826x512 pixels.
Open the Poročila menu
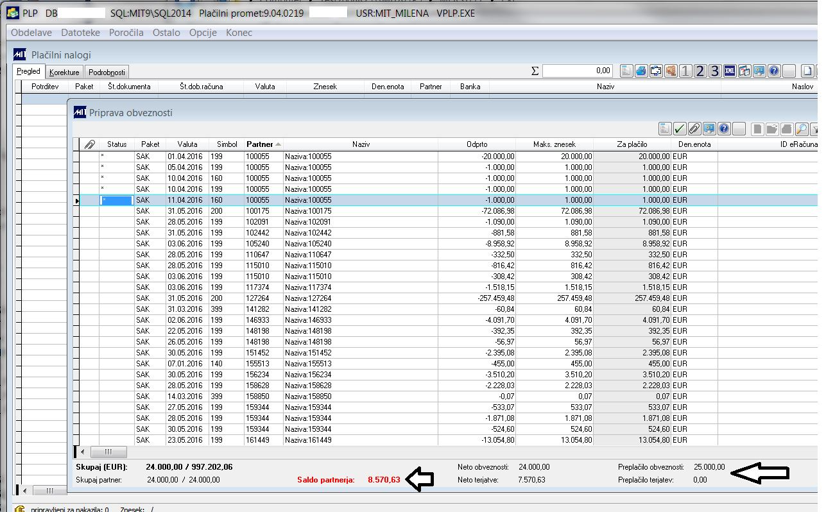[126, 33]
